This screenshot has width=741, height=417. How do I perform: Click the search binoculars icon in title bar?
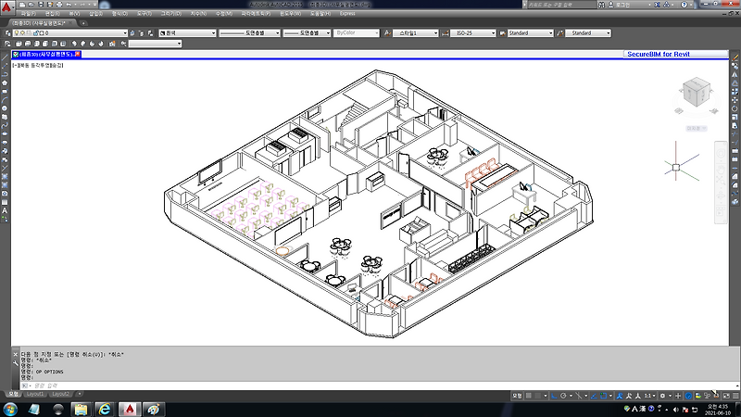coord(601,5)
